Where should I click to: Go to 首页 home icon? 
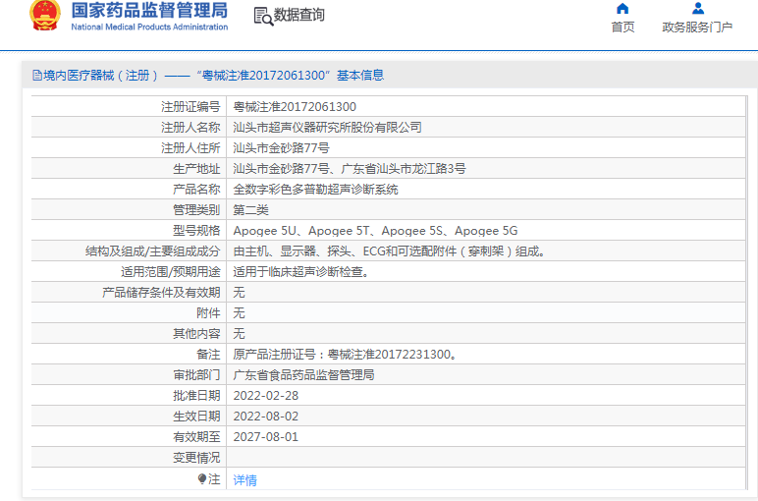[x=623, y=9]
